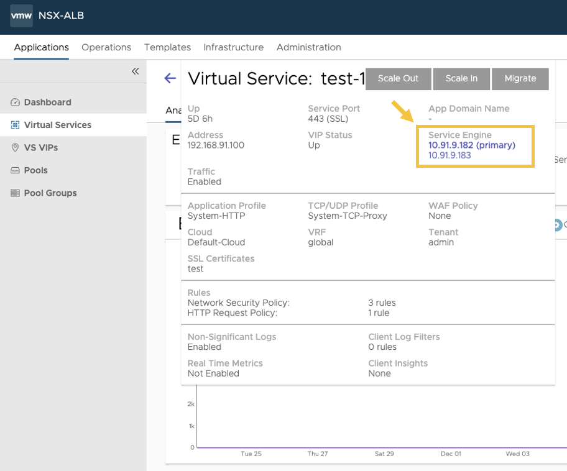This screenshot has height=471, width=567.
Task: Select Pool Groups in the sidebar
Action: [50, 193]
